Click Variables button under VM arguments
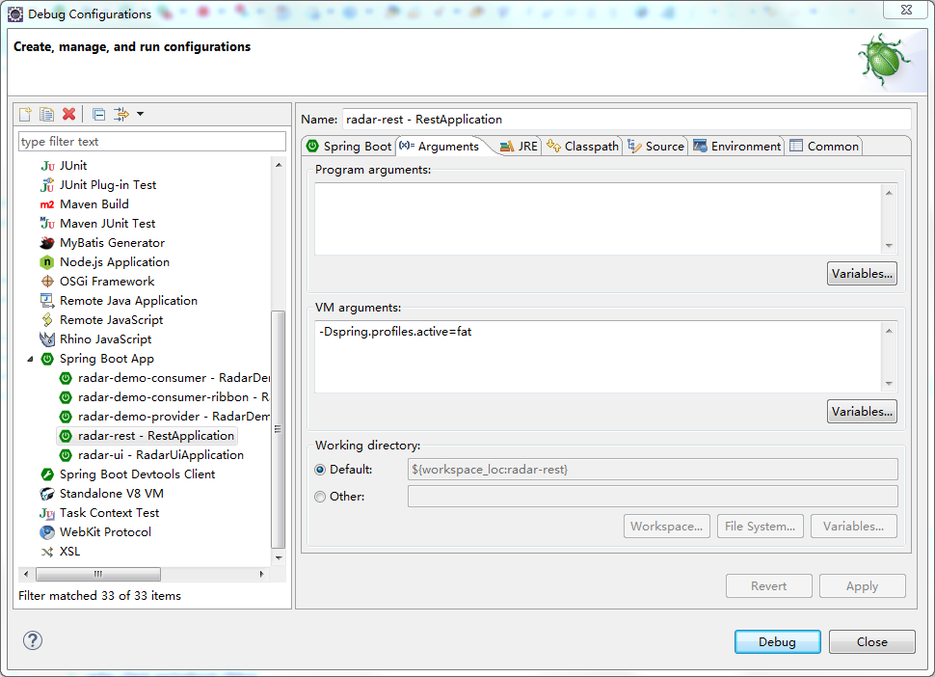Viewport: 935px width, 677px height. pyautogui.click(x=862, y=412)
